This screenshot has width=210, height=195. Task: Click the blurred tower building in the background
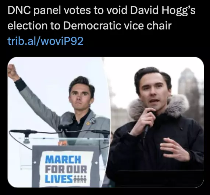190,87
